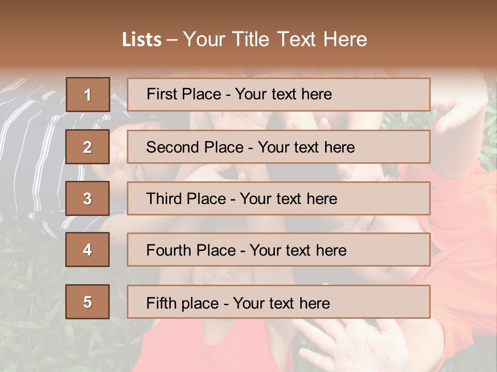Screen dimensions: 497x372
Task: Click the 'Fourth Place - Your text here' box
Action: 279,250
